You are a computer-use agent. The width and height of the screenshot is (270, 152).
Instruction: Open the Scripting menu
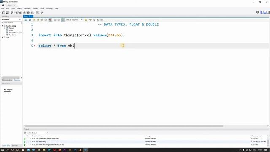(49, 8)
